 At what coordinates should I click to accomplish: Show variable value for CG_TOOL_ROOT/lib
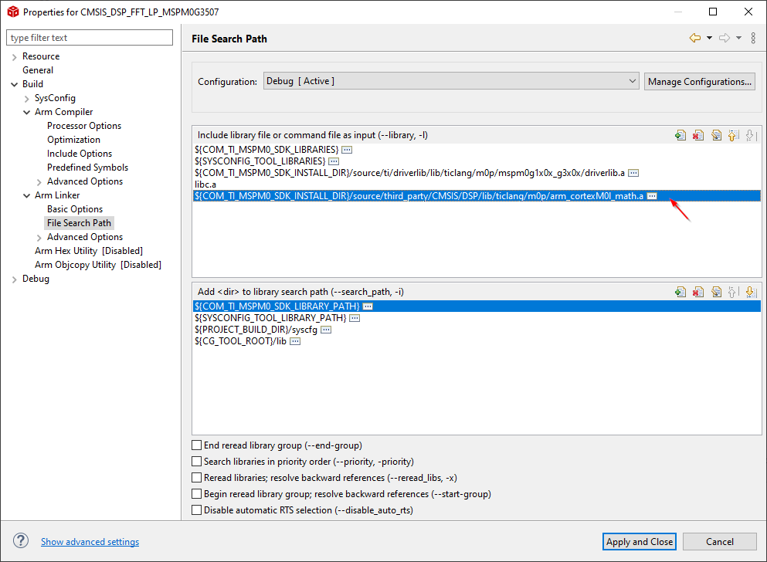(x=295, y=341)
